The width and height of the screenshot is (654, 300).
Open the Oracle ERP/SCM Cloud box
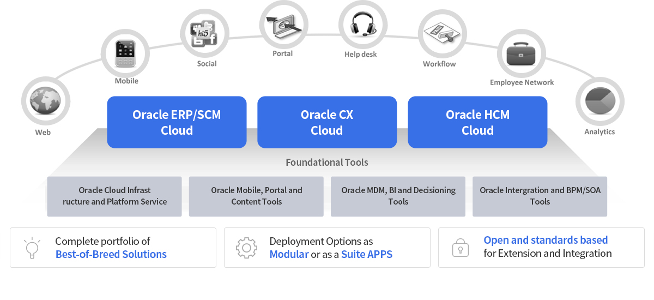[177, 122]
